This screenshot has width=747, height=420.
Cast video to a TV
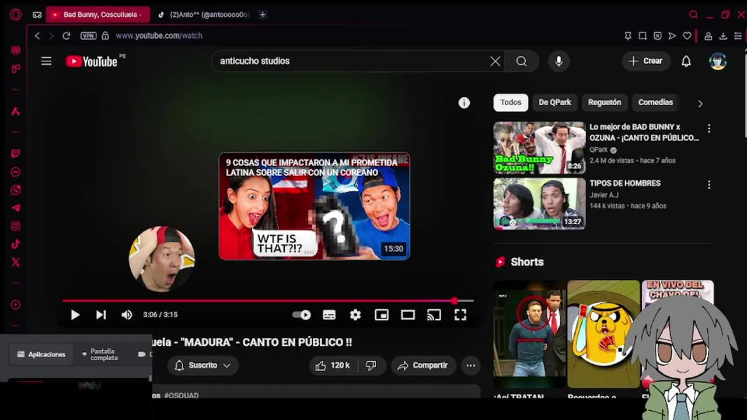[434, 315]
